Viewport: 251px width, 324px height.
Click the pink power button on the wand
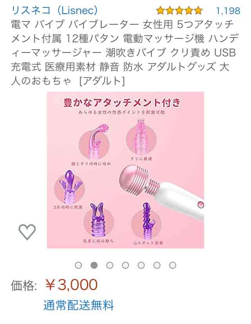(x=201, y=205)
